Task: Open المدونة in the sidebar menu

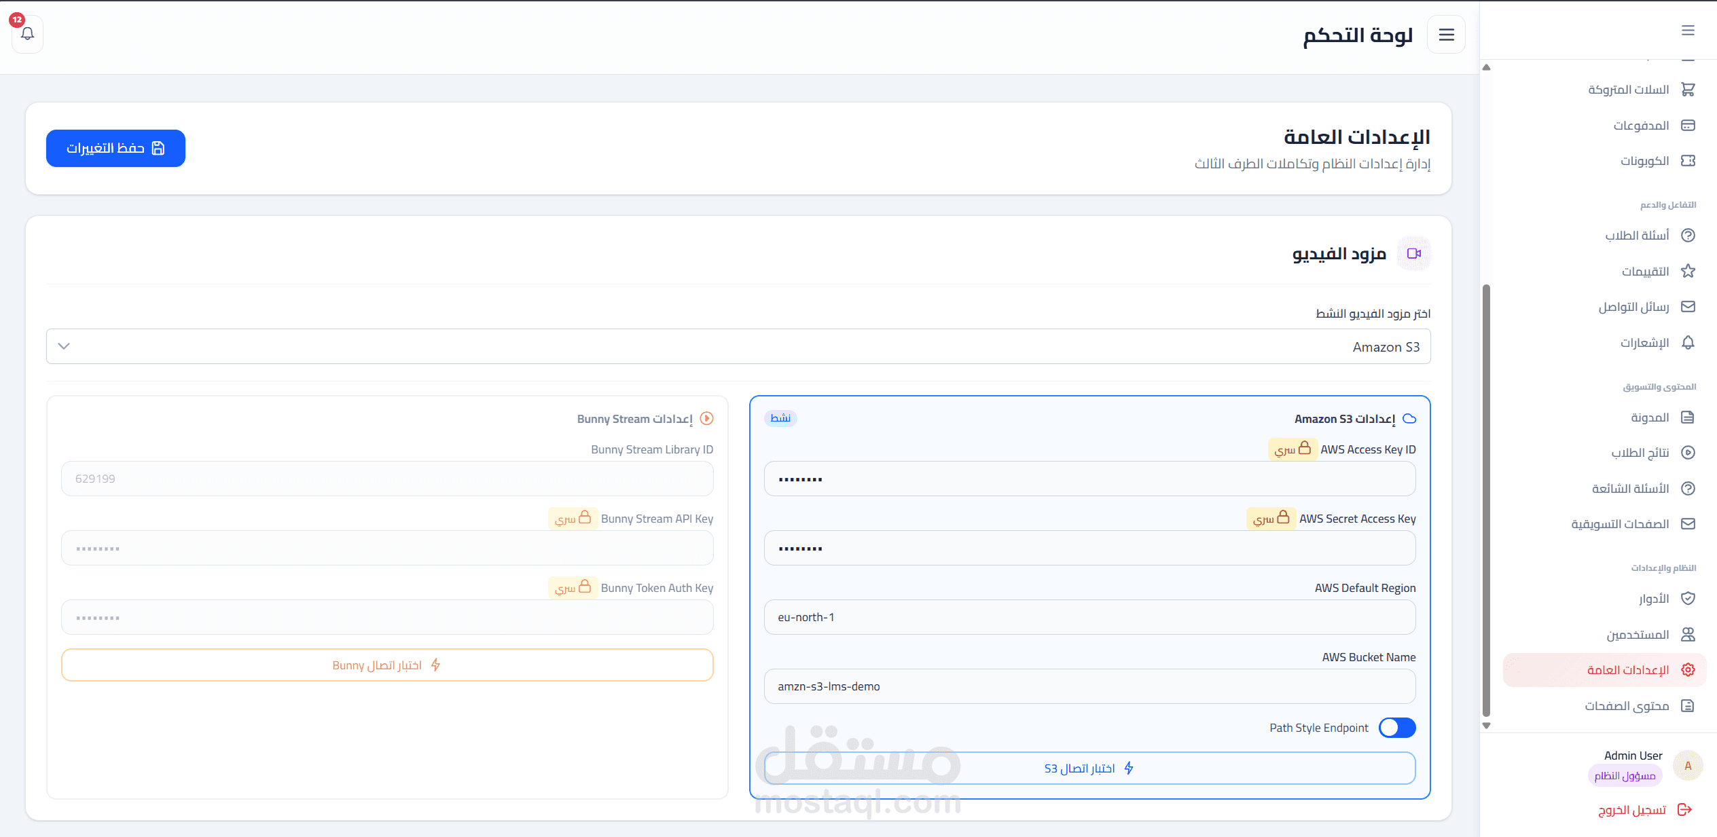Action: 1649,417
